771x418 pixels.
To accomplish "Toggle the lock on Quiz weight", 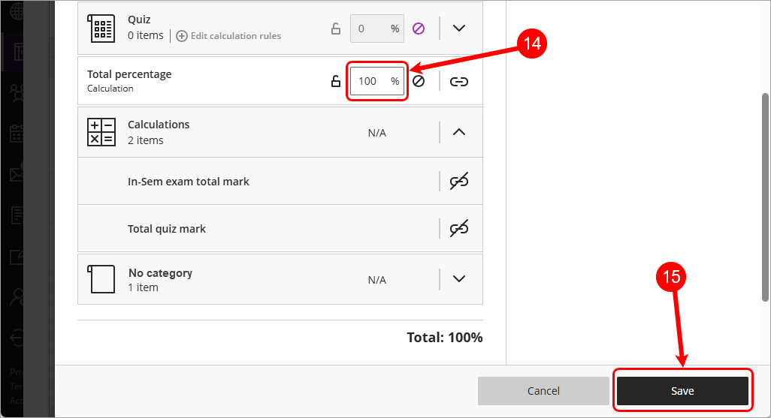I will (336, 29).
